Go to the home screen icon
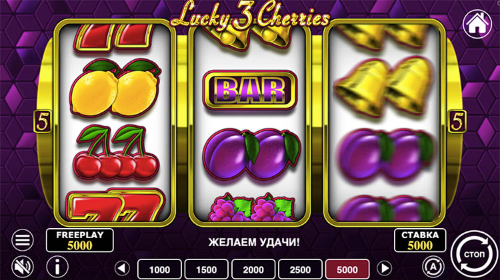Screen dimensions: 500x280 (477, 25)
